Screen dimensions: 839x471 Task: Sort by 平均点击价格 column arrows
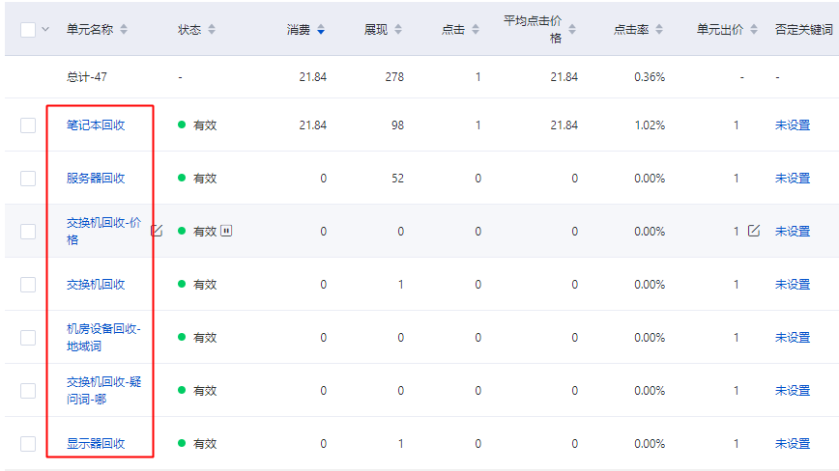572,29
